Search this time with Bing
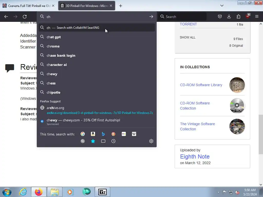Screen dimensions: 263x197 click(103, 134)
